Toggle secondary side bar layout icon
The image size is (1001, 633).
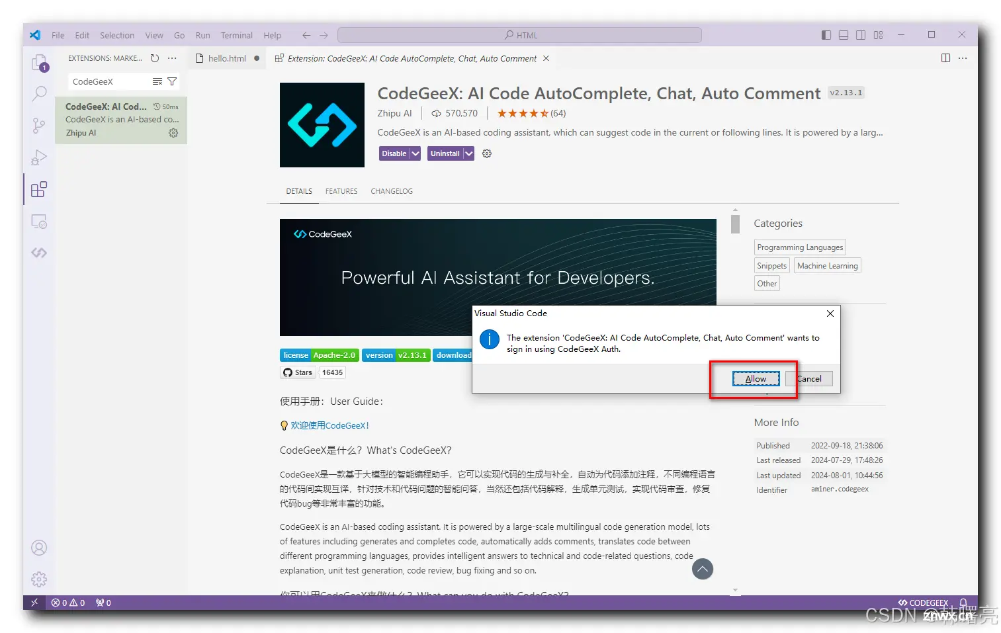(861, 35)
